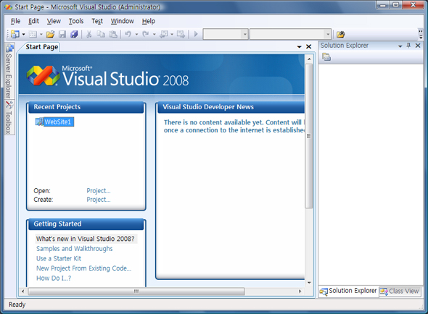Image resolution: width=428 pixels, height=314 pixels.
Task: Click the Recent Projects panel header
Action: pos(86,107)
